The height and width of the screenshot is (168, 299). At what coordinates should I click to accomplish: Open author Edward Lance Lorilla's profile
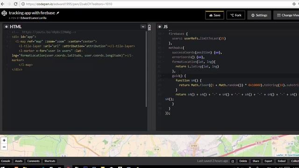tap(33, 18)
